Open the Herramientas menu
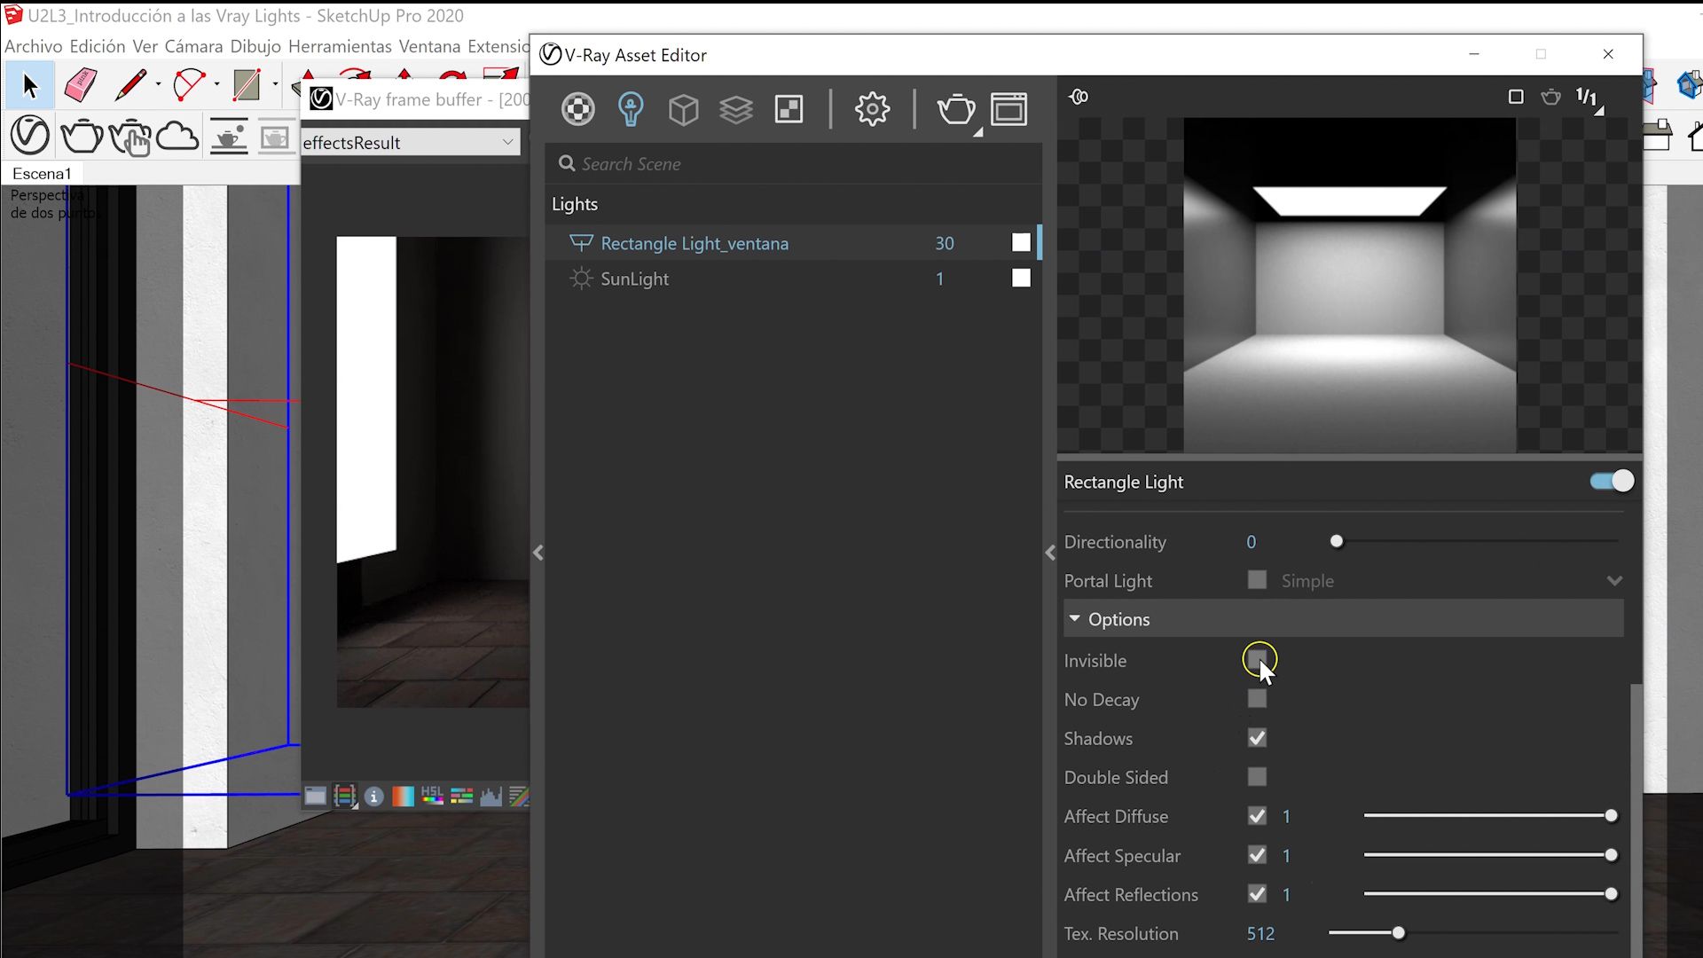 341,46
